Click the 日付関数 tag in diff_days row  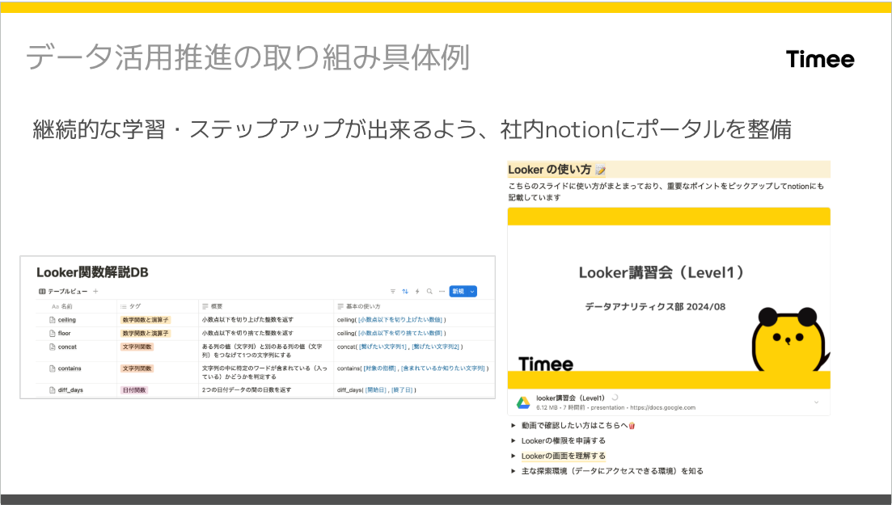pyautogui.click(x=134, y=390)
